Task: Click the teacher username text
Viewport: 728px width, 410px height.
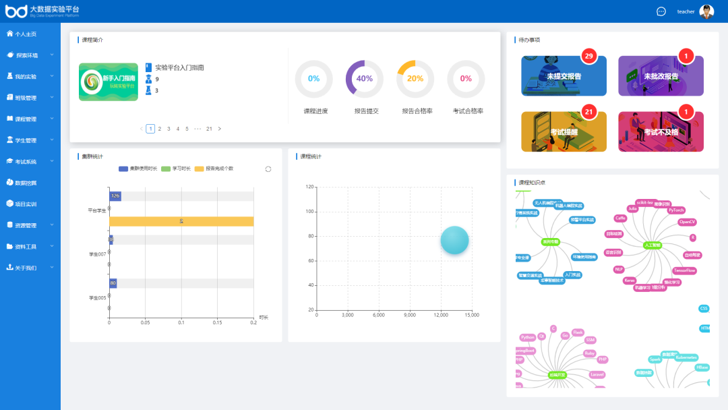Action: pyautogui.click(x=686, y=11)
